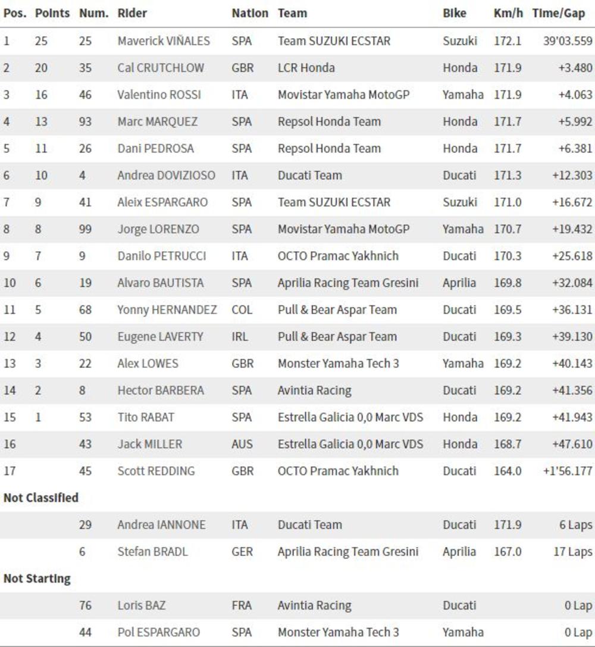Click Scott REDDING's name

click(156, 471)
